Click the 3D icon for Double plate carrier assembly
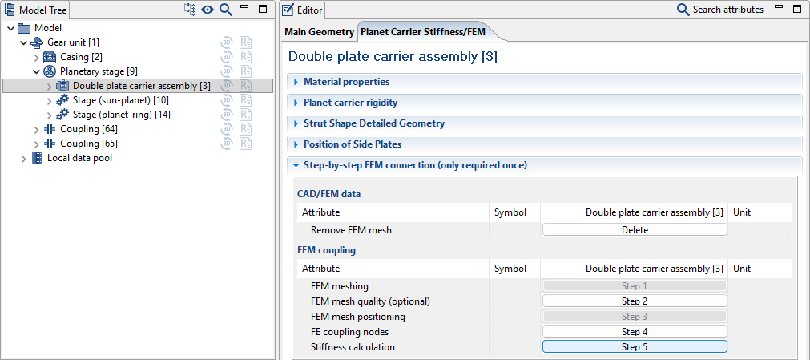 tap(227, 86)
